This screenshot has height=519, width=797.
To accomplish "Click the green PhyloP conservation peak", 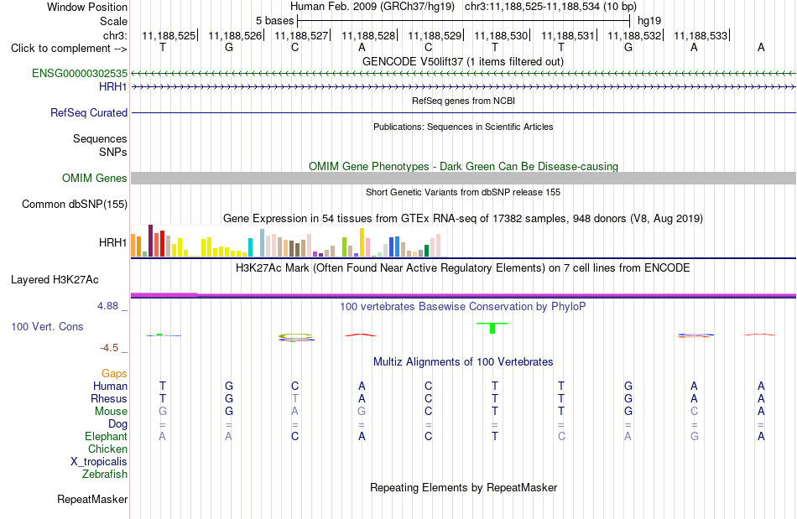I will pos(492,328).
